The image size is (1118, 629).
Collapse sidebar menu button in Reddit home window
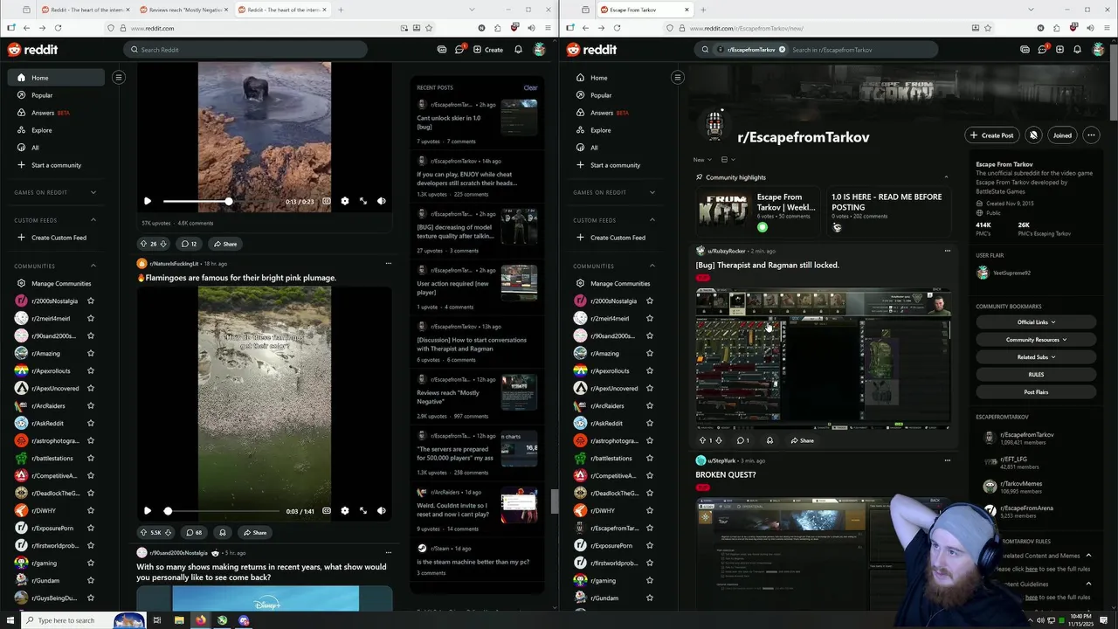point(119,78)
